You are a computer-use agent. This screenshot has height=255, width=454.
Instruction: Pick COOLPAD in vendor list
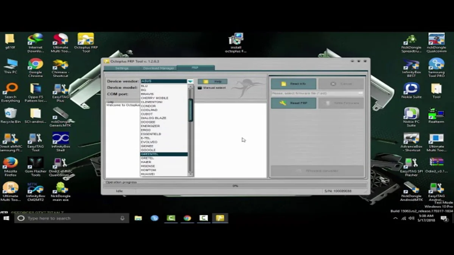(x=164, y=110)
